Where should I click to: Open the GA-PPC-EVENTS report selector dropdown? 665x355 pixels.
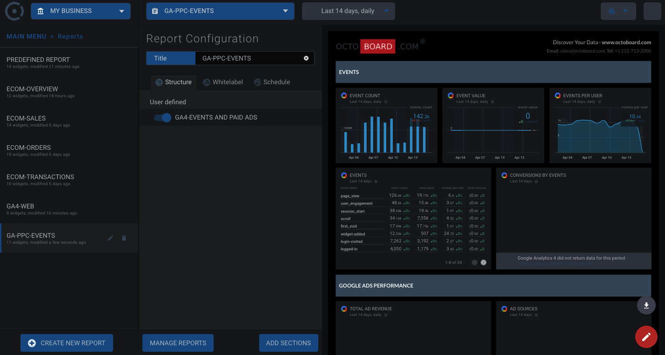pyautogui.click(x=220, y=11)
